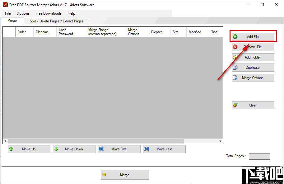Click the Total Pages field
Viewport: 284px width, 184px height.
tap(259, 156)
